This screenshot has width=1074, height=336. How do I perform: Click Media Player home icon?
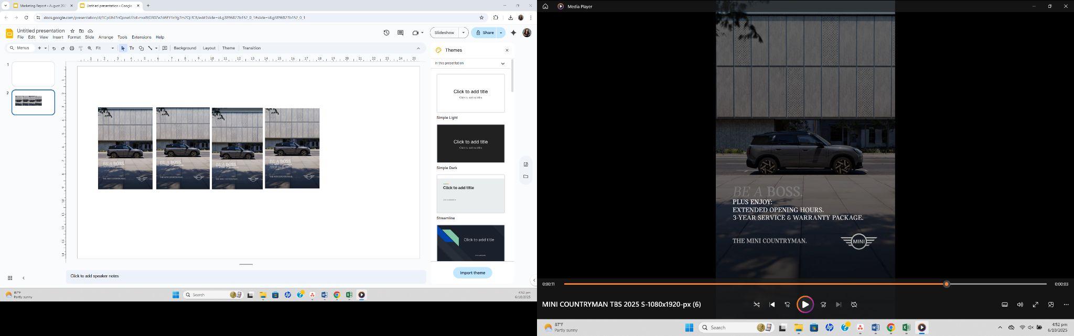[x=545, y=6]
